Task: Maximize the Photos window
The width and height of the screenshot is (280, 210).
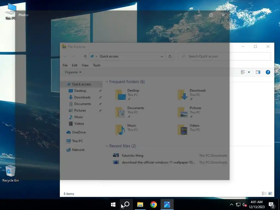Action: tap(211, 15)
